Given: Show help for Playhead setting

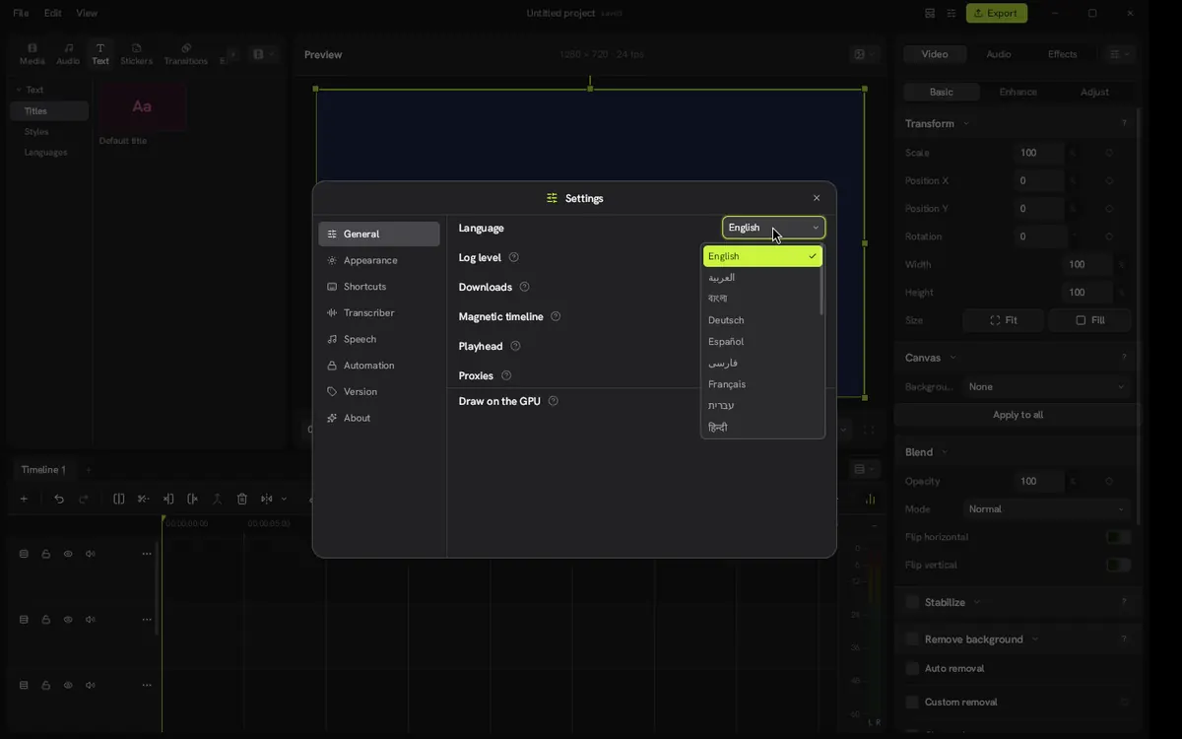Looking at the screenshot, I should click(x=515, y=346).
